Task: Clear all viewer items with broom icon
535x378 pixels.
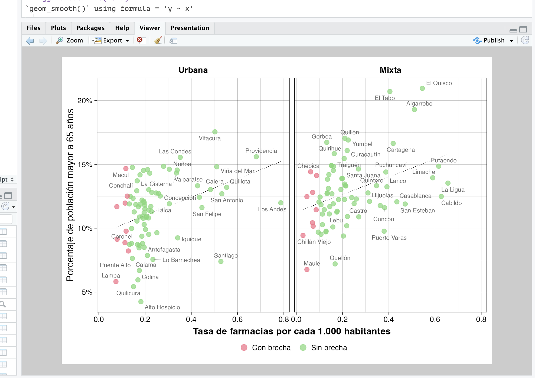Action: [x=158, y=40]
